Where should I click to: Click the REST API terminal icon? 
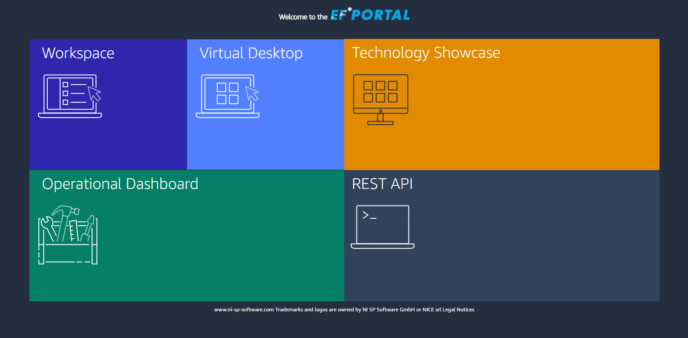coord(382,226)
